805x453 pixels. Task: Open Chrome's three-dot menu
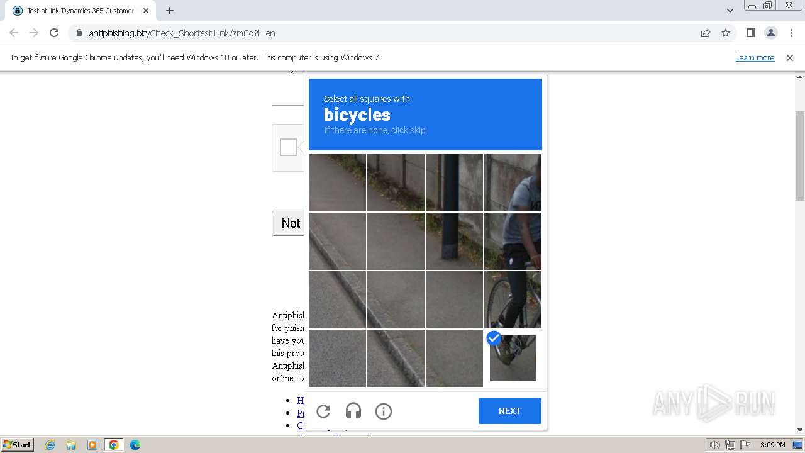(x=791, y=33)
